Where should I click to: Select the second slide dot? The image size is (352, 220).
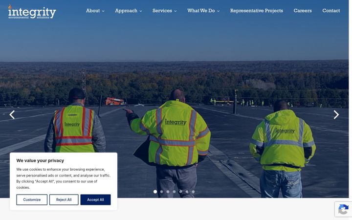click(x=162, y=192)
